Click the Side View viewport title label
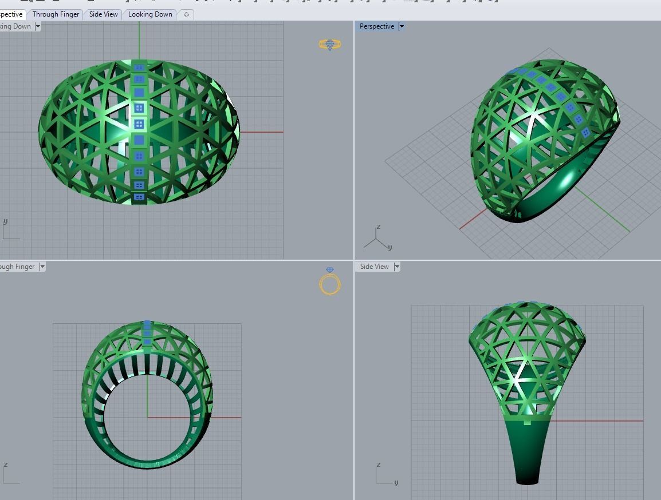This screenshot has height=500, width=661. 375,267
